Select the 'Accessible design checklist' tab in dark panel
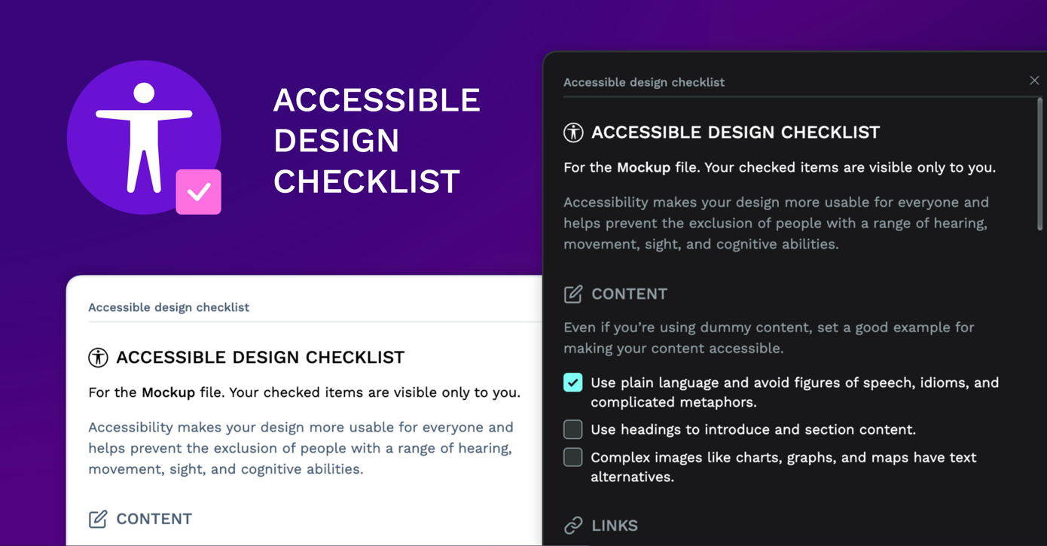This screenshot has width=1047, height=546. [x=644, y=82]
